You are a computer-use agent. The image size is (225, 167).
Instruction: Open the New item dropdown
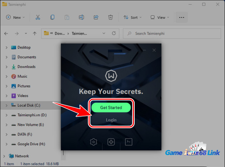(15, 17)
